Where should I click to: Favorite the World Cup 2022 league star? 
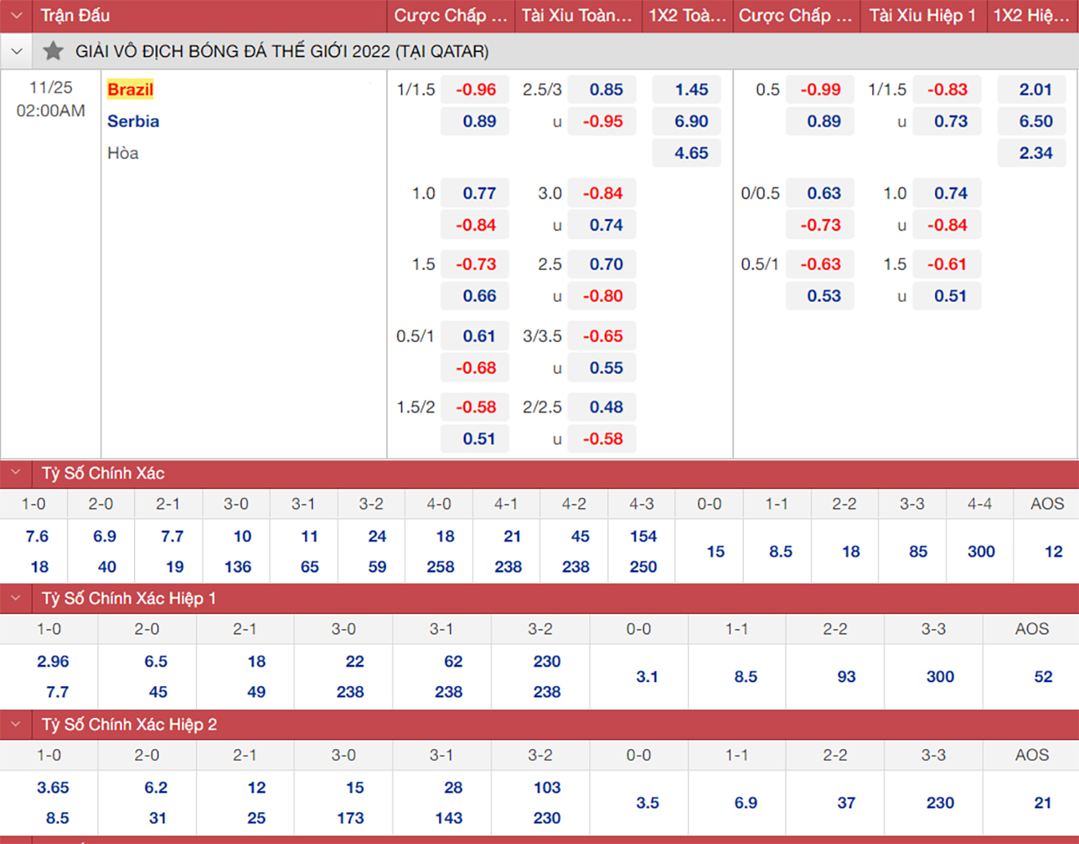pyautogui.click(x=53, y=52)
